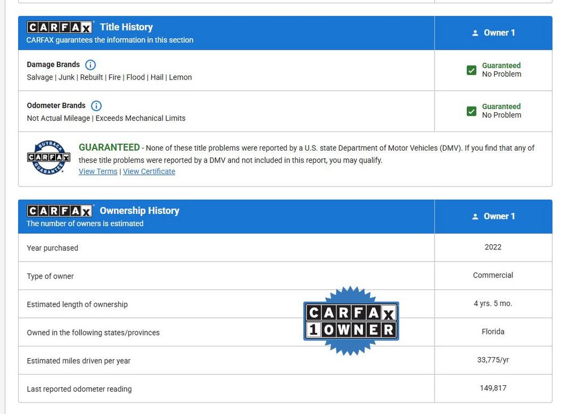
Task: Click the Damage Brands label
Action: (53, 64)
